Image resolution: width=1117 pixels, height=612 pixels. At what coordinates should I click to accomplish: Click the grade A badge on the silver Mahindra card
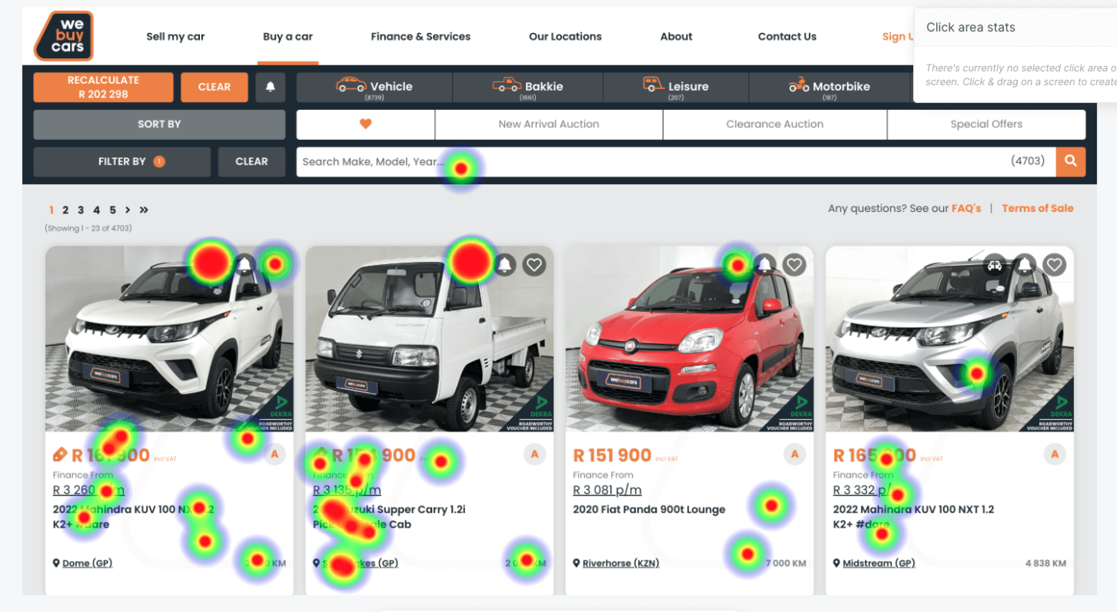pos(1055,454)
